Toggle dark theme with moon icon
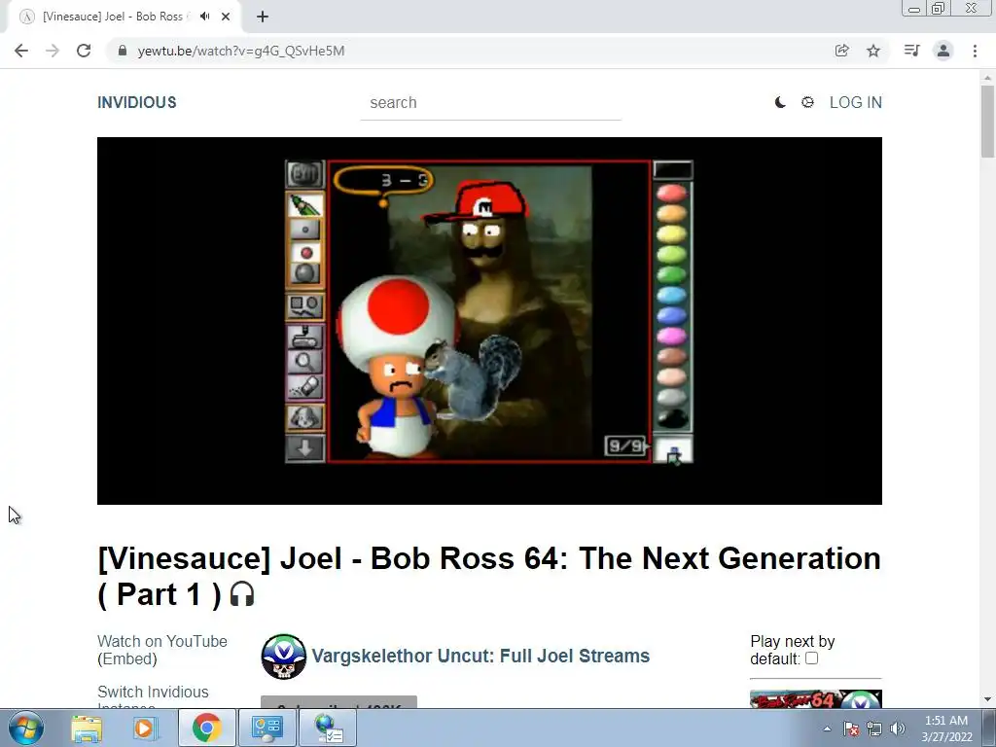Screen dimensions: 996x747 point(780,102)
